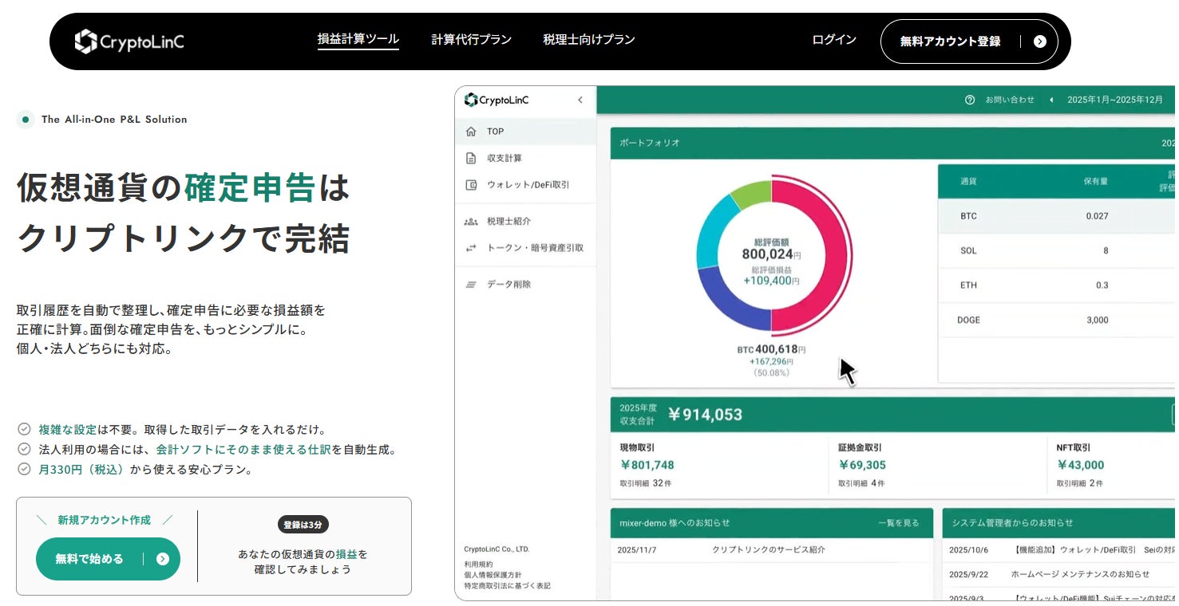Click the ログイン link
This screenshot has width=1179, height=606.
(x=833, y=38)
